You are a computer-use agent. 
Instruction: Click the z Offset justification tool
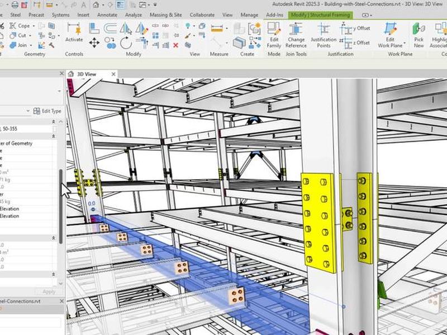[x=355, y=43]
